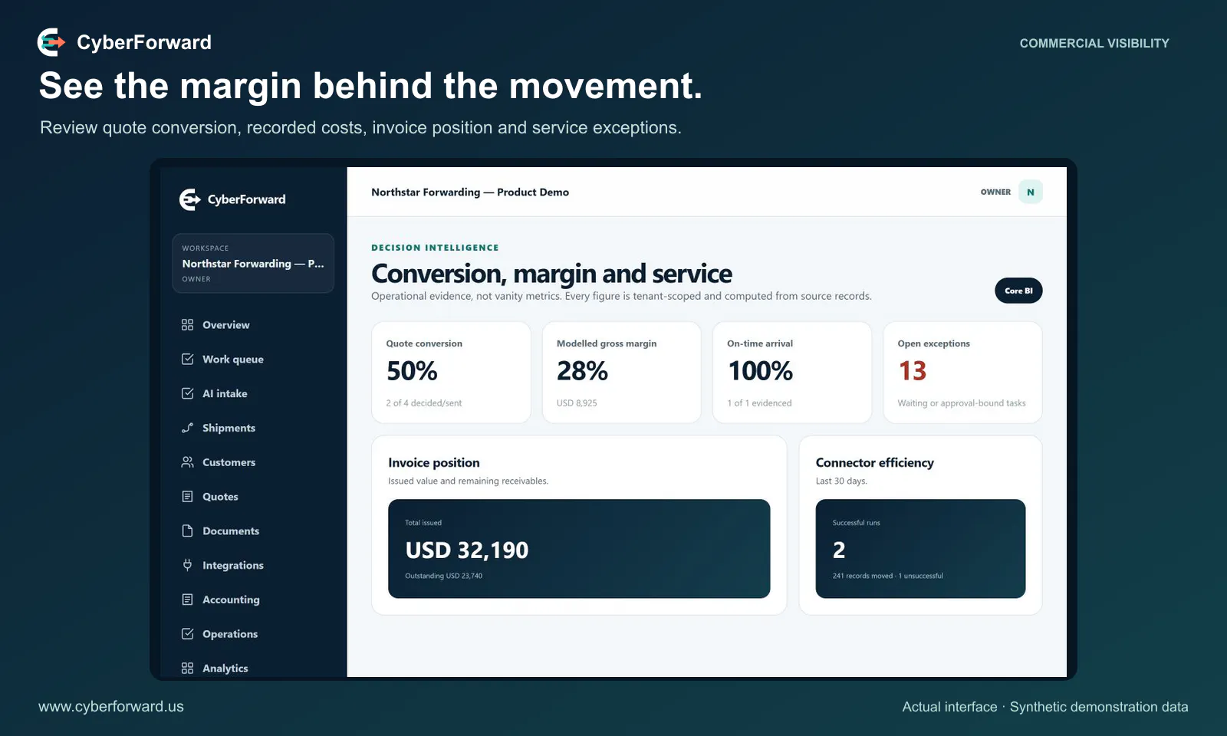
Task: Click the Shipments route icon
Action: (x=187, y=428)
